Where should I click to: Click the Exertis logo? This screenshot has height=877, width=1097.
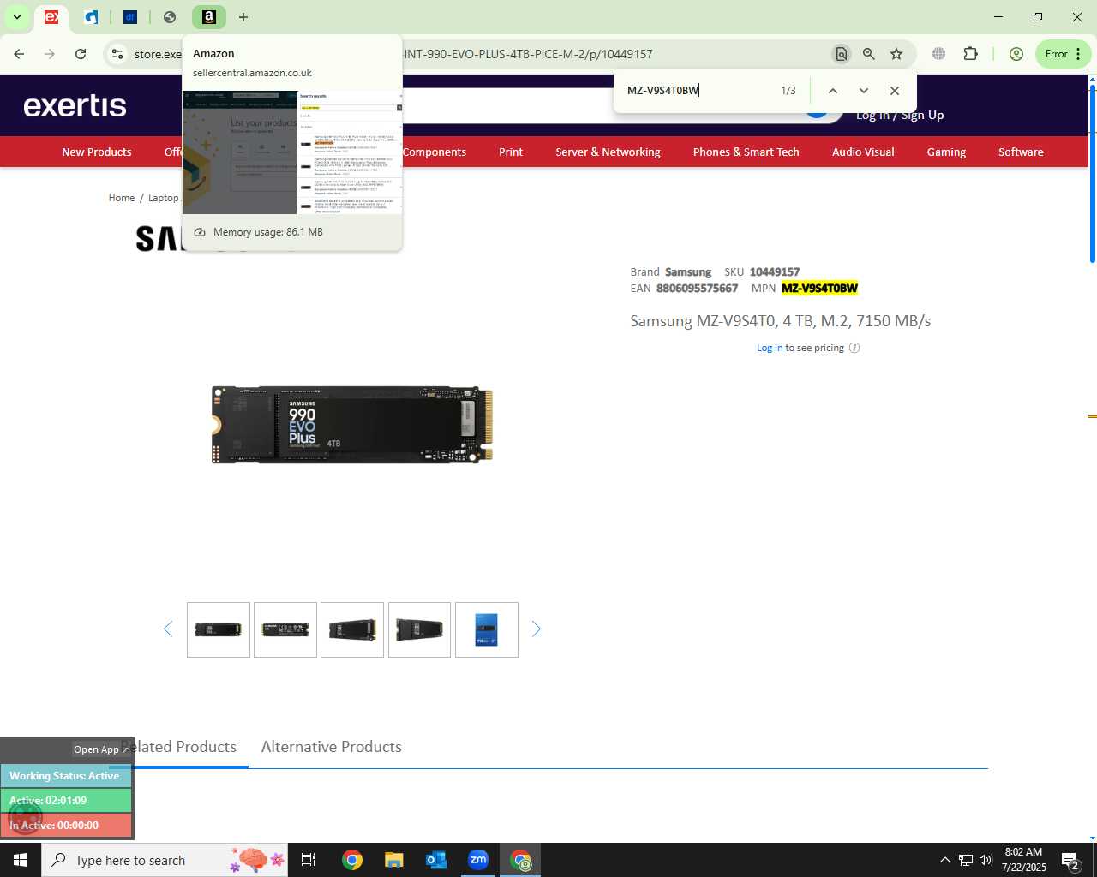75,105
